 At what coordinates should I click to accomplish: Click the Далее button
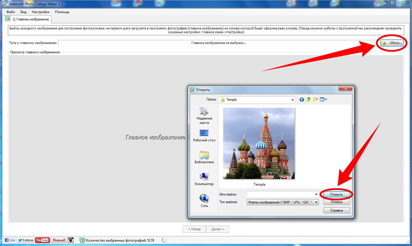pyautogui.click(x=218, y=229)
